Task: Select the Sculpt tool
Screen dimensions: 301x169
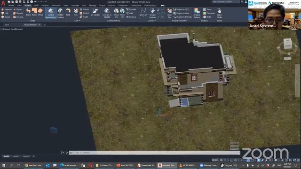Action: pyautogui.click(x=84, y=17)
